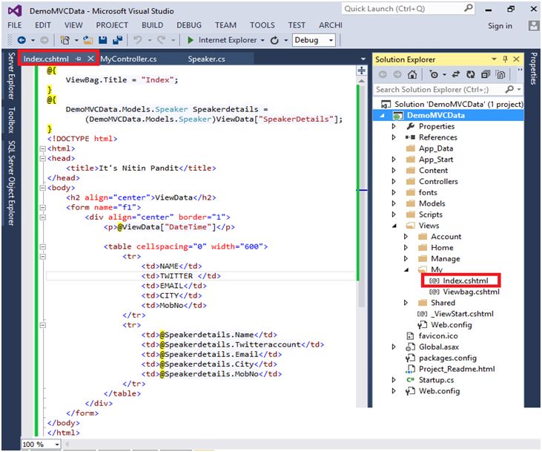Collapse the <body> code outlining region
This screenshot has height=452, width=542.
pyautogui.click(x=42, y=188)
